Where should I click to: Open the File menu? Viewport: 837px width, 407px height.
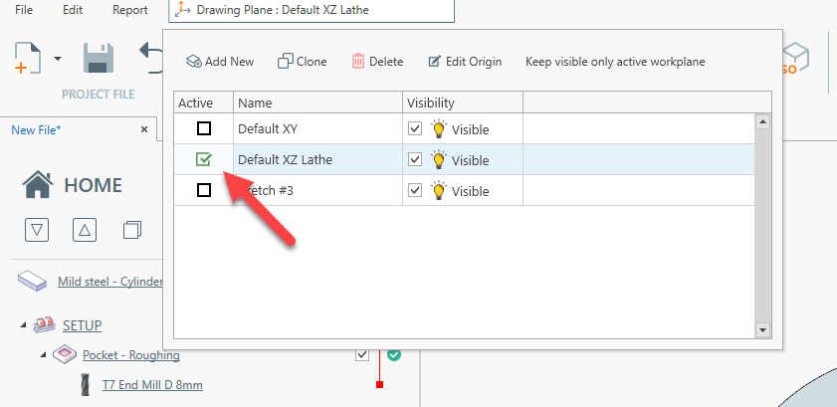25,10
